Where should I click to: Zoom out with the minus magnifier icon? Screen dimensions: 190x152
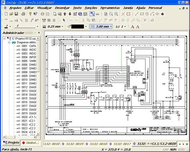click(x=111, y=14)
